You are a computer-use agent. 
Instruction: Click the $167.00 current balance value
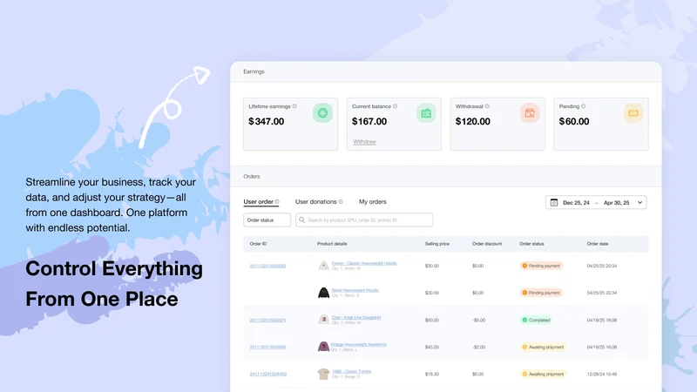(369, 121)
